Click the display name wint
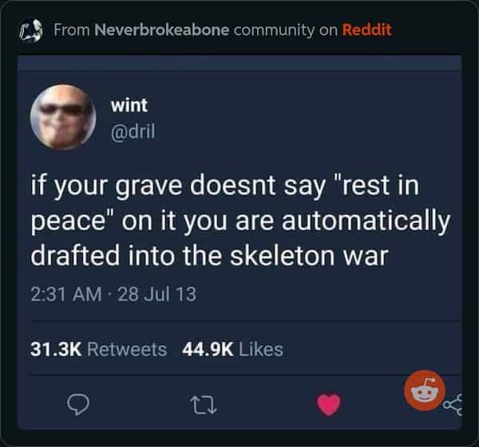Screen dimensions: 479x447 (129, 105)
